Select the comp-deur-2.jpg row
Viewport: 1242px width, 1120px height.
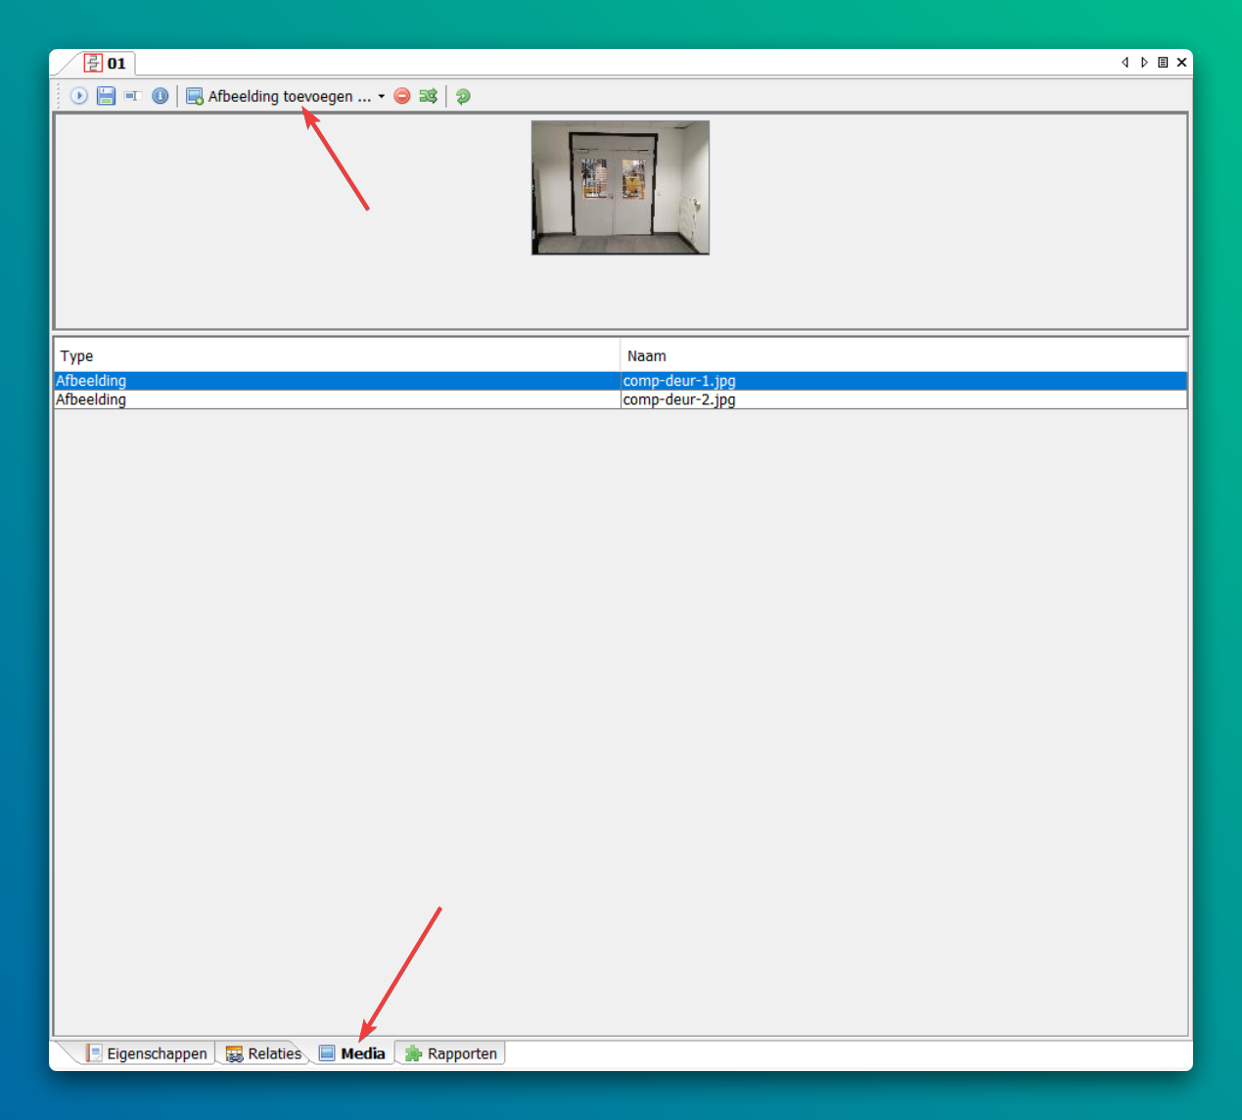[679, 399]
